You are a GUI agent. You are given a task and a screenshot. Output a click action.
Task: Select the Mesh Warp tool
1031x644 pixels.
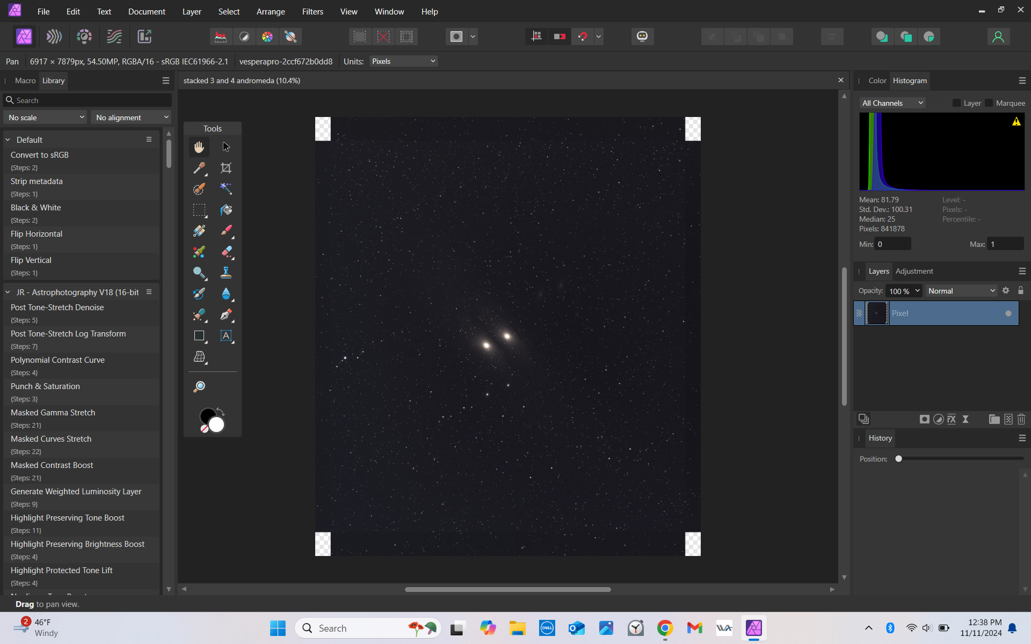[199, 357]
